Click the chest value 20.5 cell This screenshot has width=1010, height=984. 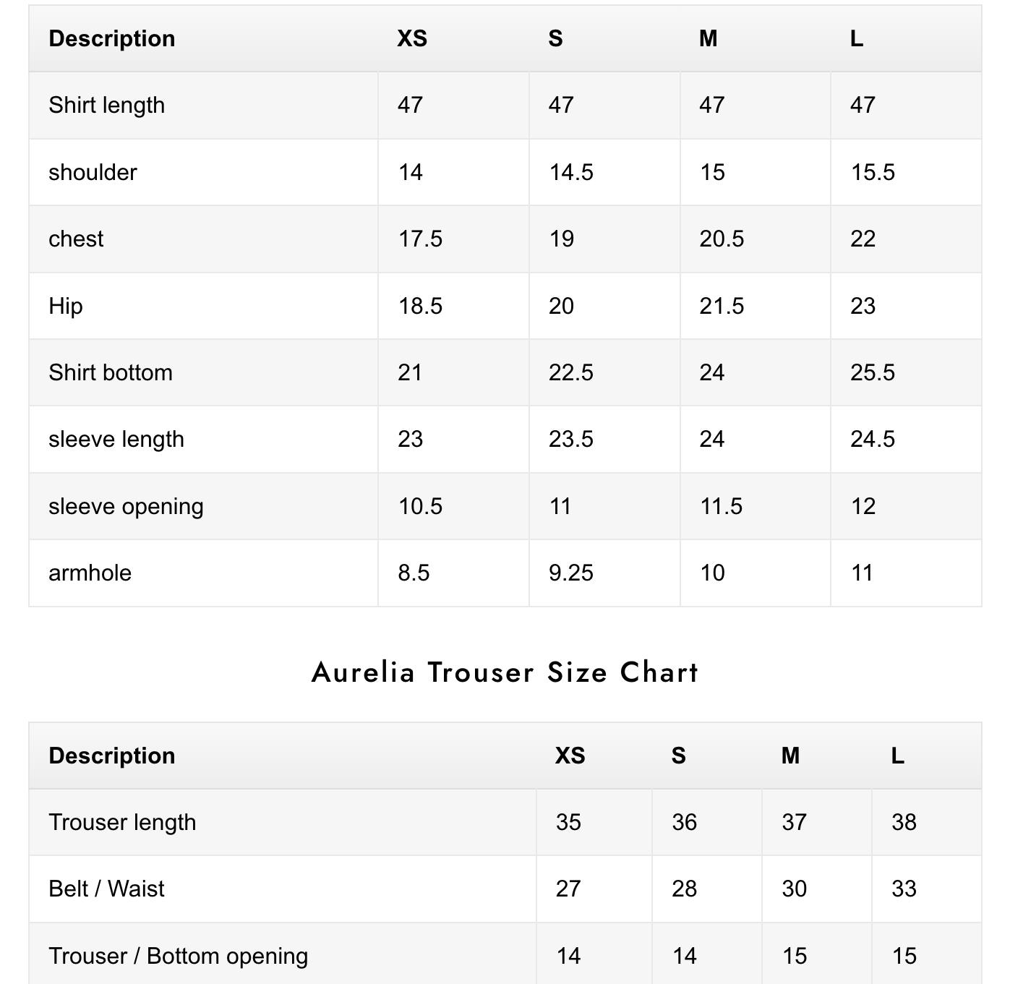coord(722,239)
